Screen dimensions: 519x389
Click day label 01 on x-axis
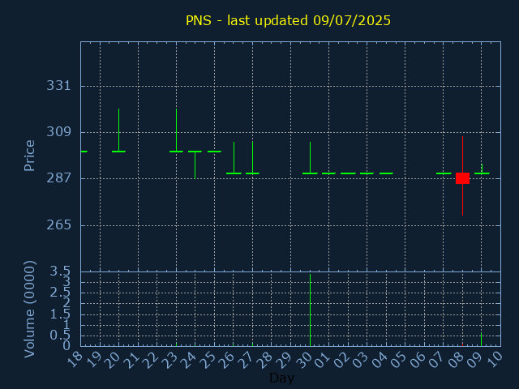(x=323, y=359)
